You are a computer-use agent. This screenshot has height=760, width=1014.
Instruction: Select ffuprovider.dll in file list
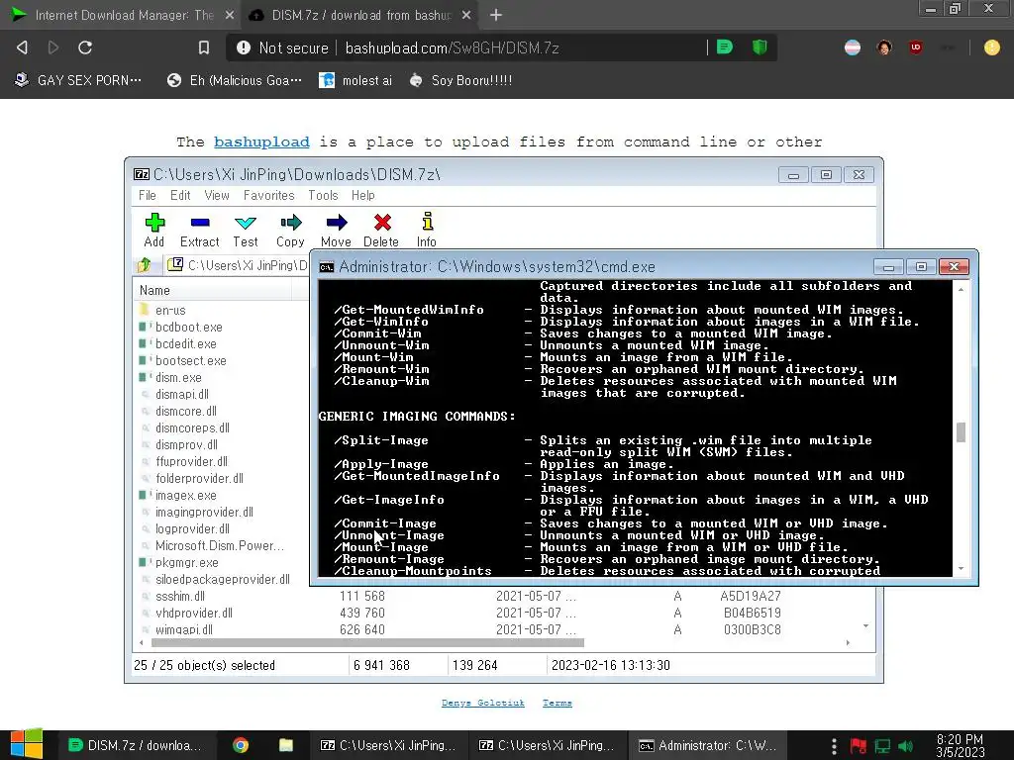tap(191, 461)
